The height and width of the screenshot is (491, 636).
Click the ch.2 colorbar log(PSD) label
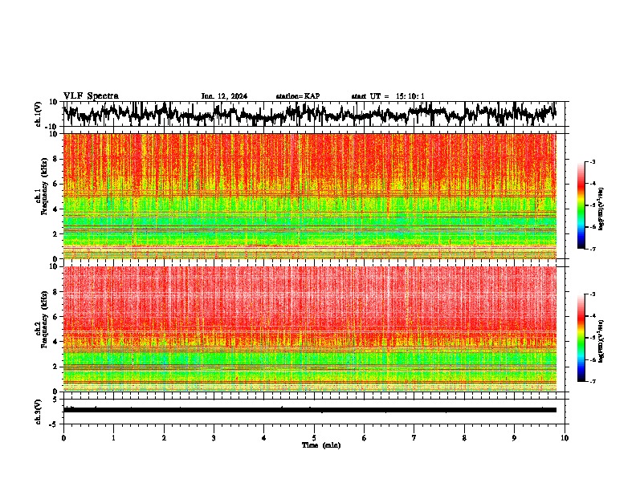pyautogui.click(x=601, y=341)
